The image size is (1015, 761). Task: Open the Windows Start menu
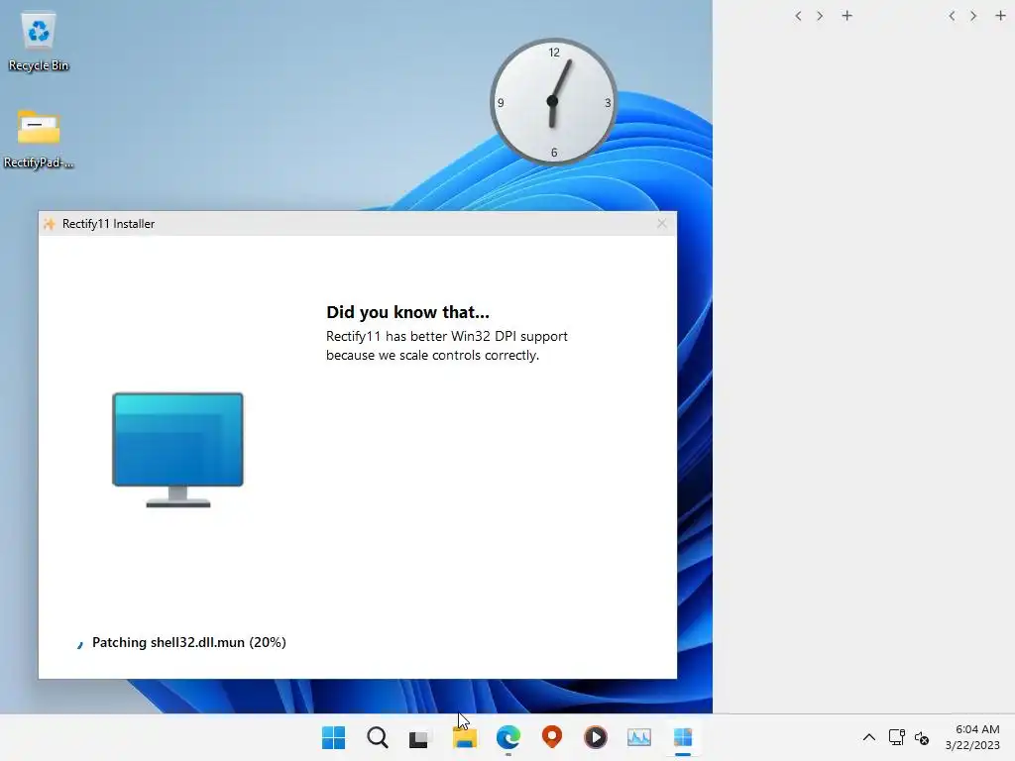point(333,737)
